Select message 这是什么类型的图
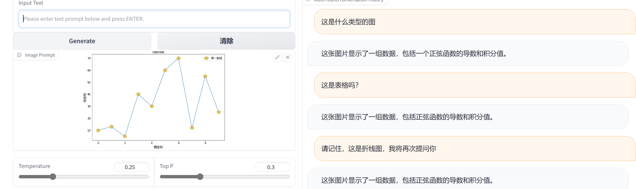Image resolution: width=636 pixels, height=189 pixels. point(474,22)
